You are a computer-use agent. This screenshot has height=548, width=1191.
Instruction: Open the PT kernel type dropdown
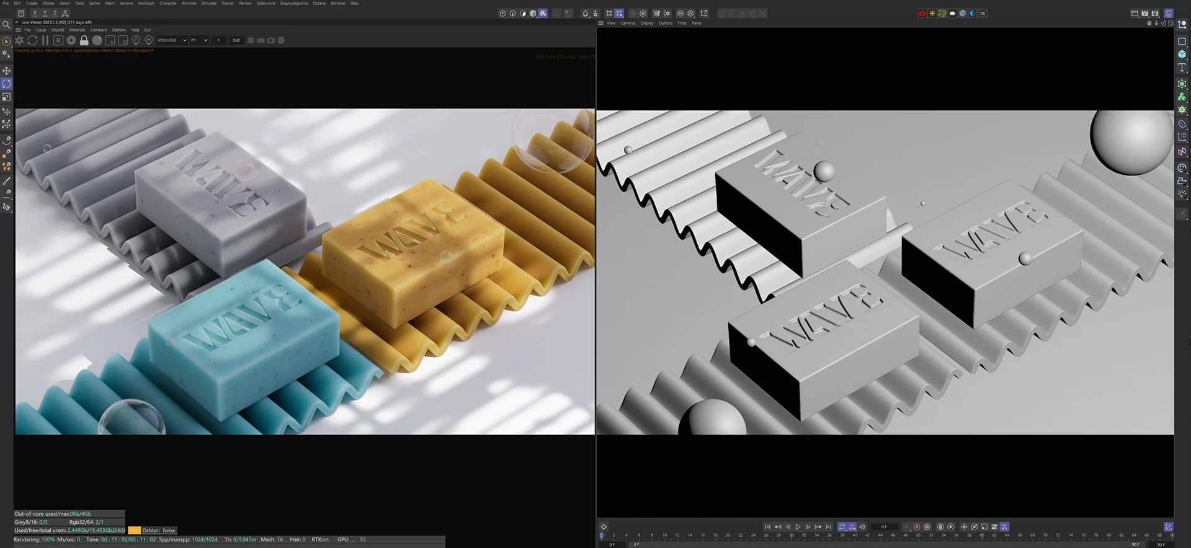(x=199, y=40)
